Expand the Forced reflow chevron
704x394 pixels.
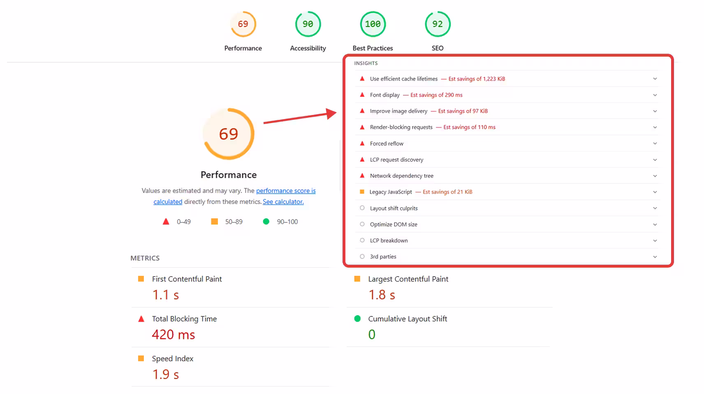point(655,143)
